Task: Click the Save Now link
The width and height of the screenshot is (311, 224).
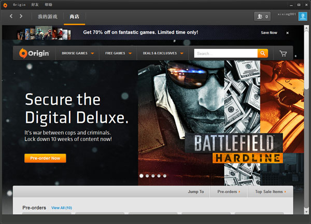Action: pos(269,33)
